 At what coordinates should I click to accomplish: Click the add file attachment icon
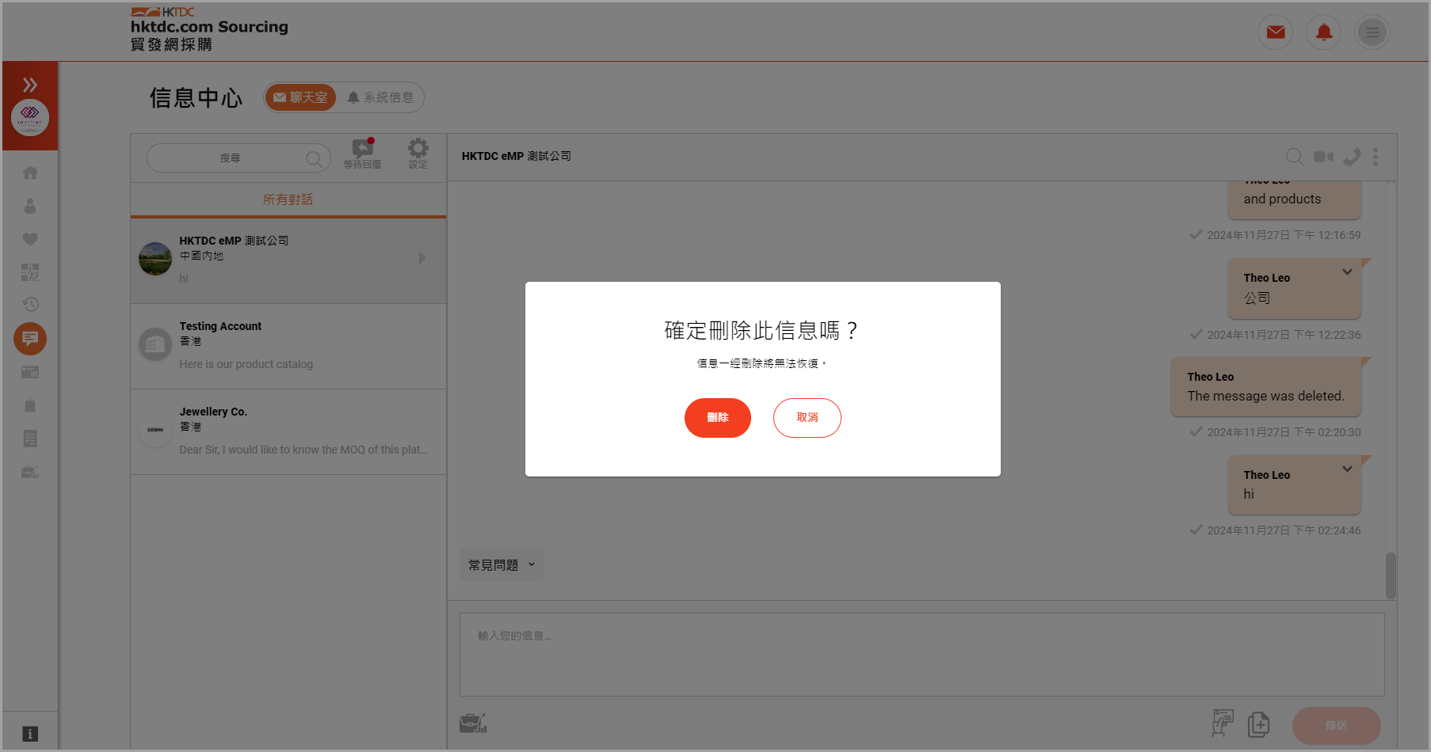coord(1258,724)
